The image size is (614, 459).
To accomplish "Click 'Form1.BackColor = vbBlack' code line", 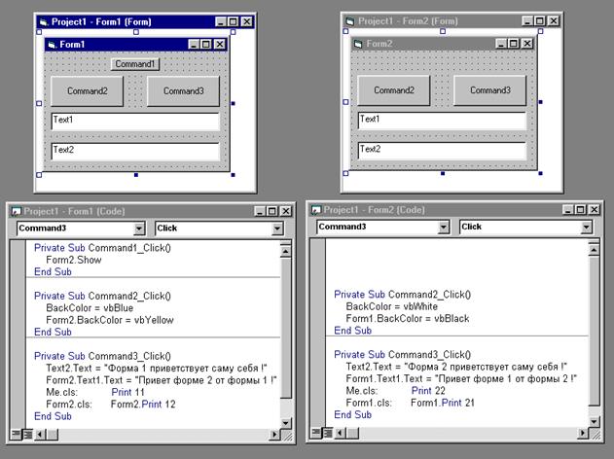I will click(408, 319).
